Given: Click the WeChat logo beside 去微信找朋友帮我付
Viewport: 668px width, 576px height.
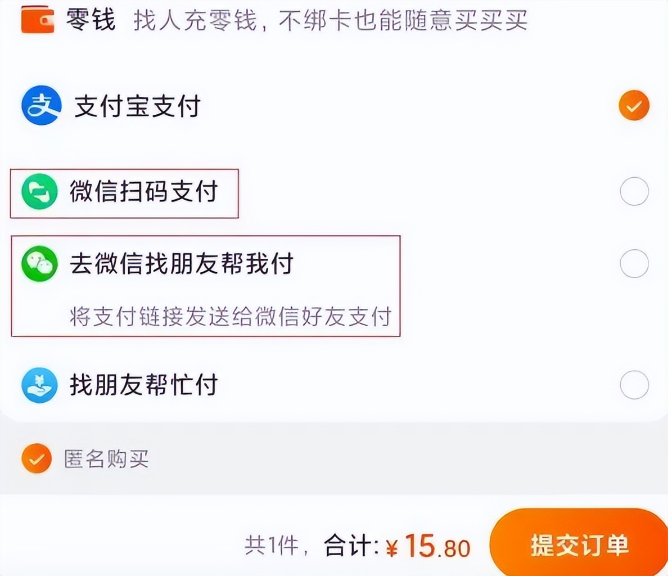Looking at the screenshot, I should pos(38,263).
